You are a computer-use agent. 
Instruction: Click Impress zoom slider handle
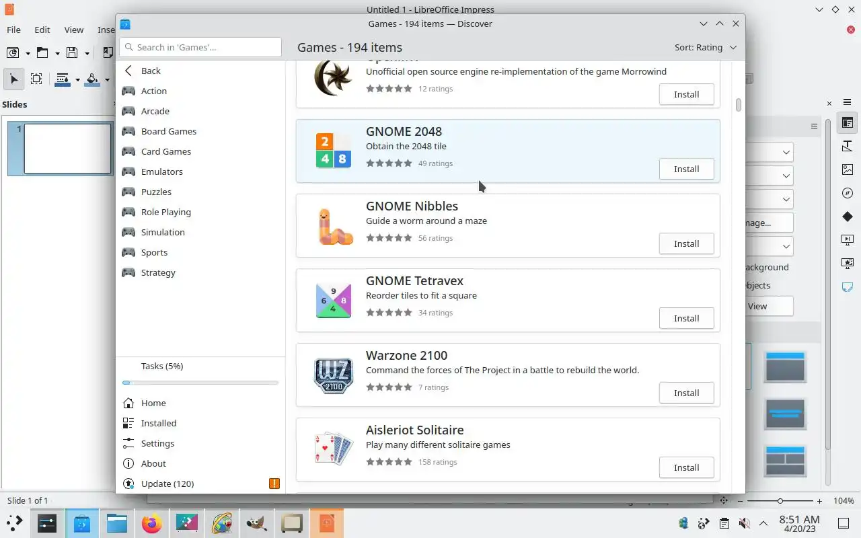pos(780,501)
